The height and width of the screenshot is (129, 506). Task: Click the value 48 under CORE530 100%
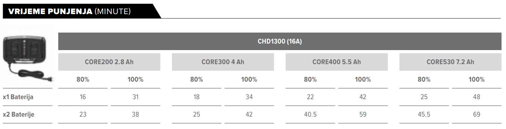pyautogui.click(x=477, y=97)
